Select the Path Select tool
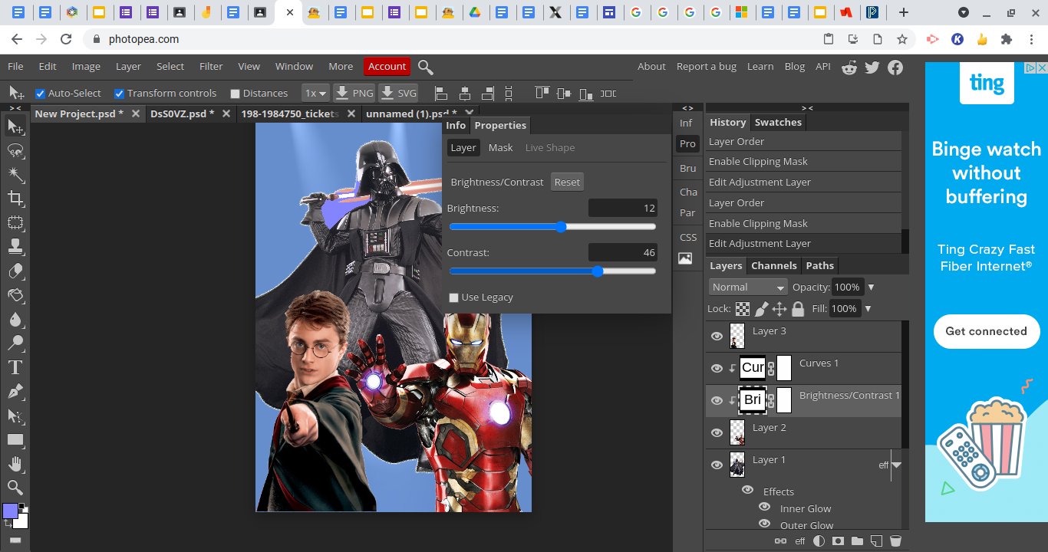The width and height of the screenshot is (1048, 552). pos(15,416)
